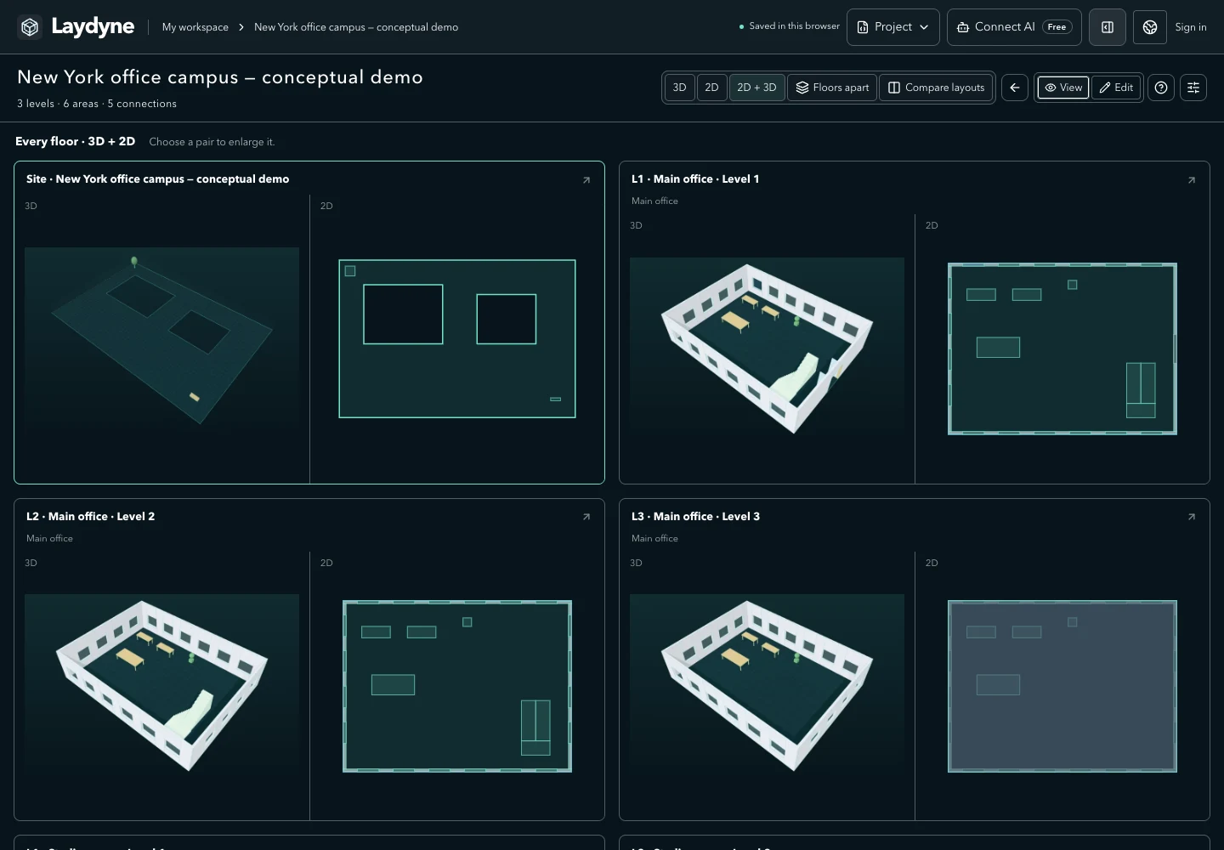Open My workspace breadcrumb link

(195, 27)
